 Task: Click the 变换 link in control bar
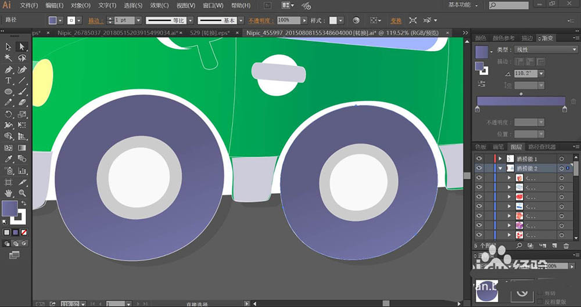pyautogui.click(x=396, y=20)
